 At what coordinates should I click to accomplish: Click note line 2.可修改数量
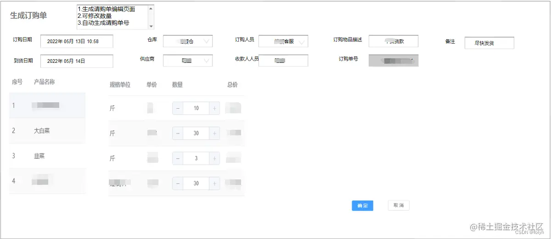pyautogui.click(x=95, y=16)
